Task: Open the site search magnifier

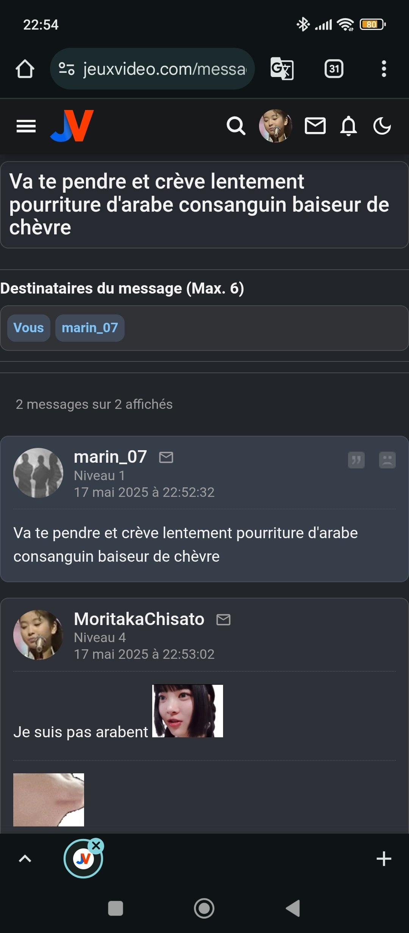Action: pos(236,126)
